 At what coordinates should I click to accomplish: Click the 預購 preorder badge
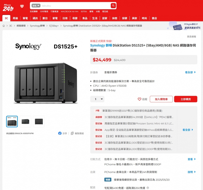pos(108,180)
